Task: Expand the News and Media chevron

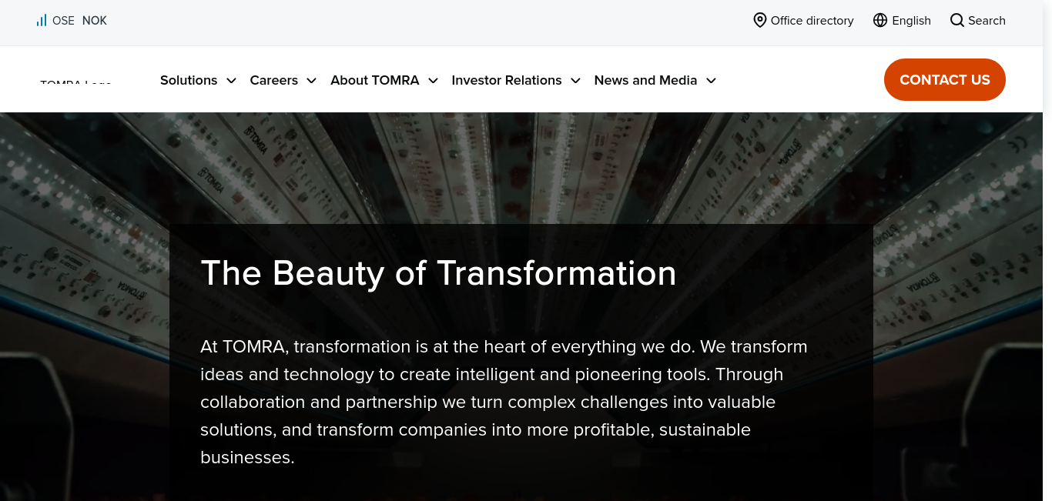Action: coord(711,80)
